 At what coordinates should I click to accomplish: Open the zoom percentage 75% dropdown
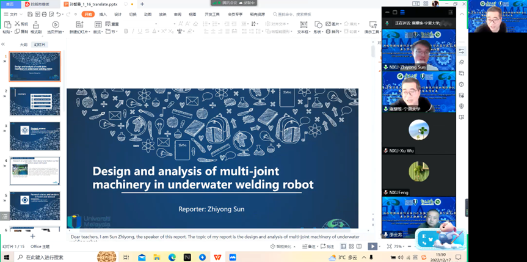coord(399,246)
